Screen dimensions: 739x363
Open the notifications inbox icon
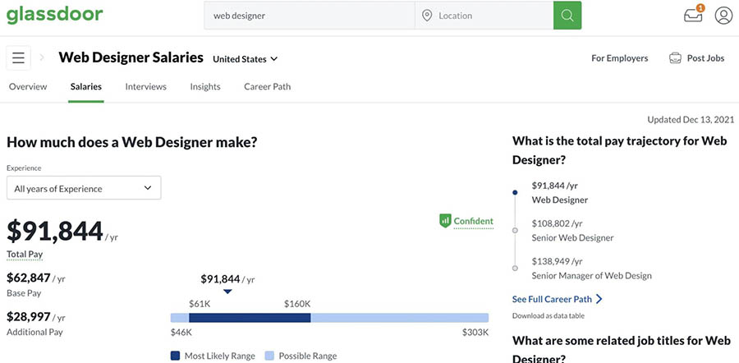[x=693, y=15]
